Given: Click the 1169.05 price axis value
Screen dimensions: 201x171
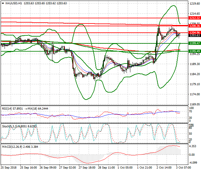Looking at the screenshot, I should coord(195,104).
